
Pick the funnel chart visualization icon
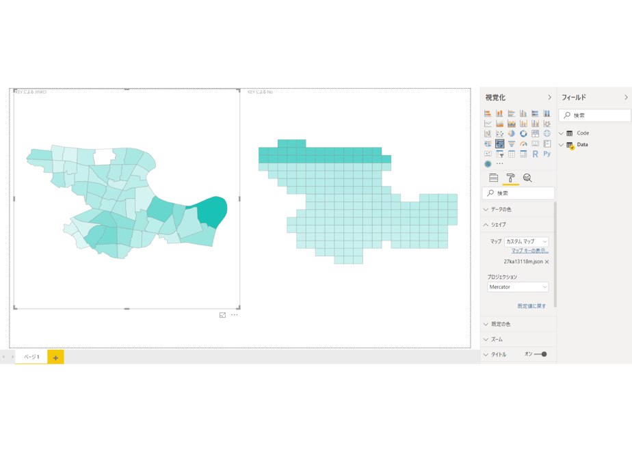512,143
